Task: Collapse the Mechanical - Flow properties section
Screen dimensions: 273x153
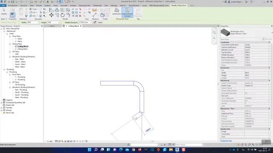Action: [269, 109]
